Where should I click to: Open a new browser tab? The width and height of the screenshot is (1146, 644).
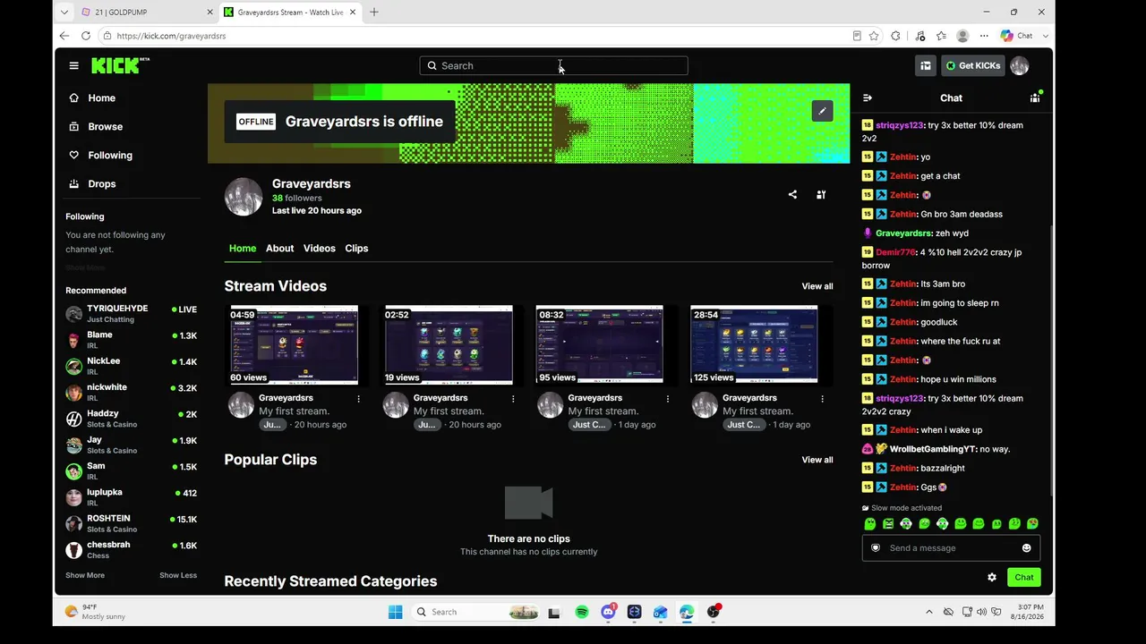[x=374, y=12]
